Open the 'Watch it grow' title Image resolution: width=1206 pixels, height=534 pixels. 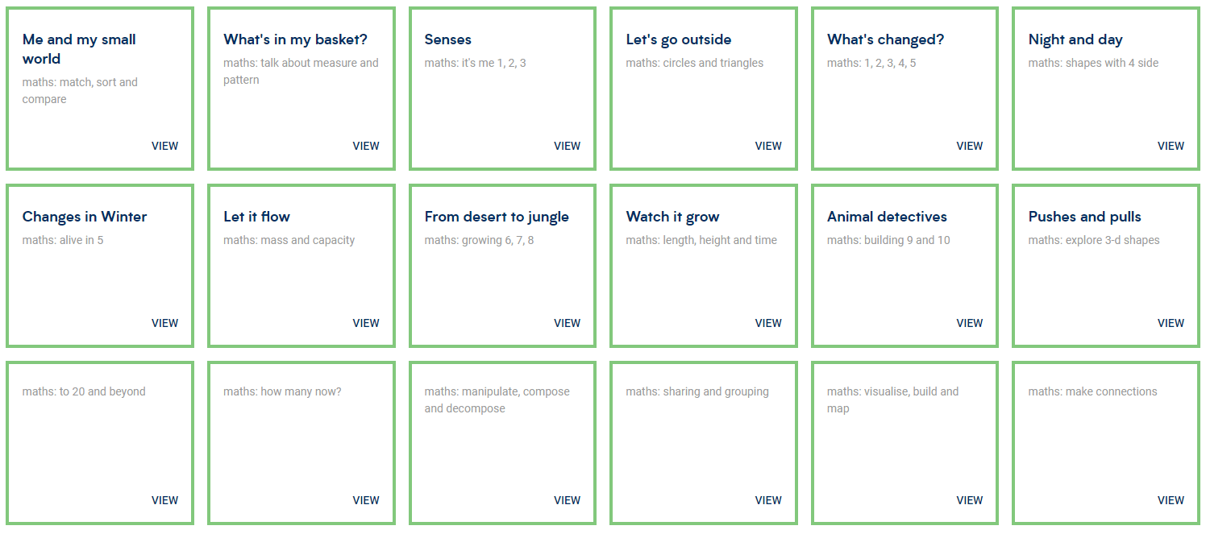[x=672, y=217]
